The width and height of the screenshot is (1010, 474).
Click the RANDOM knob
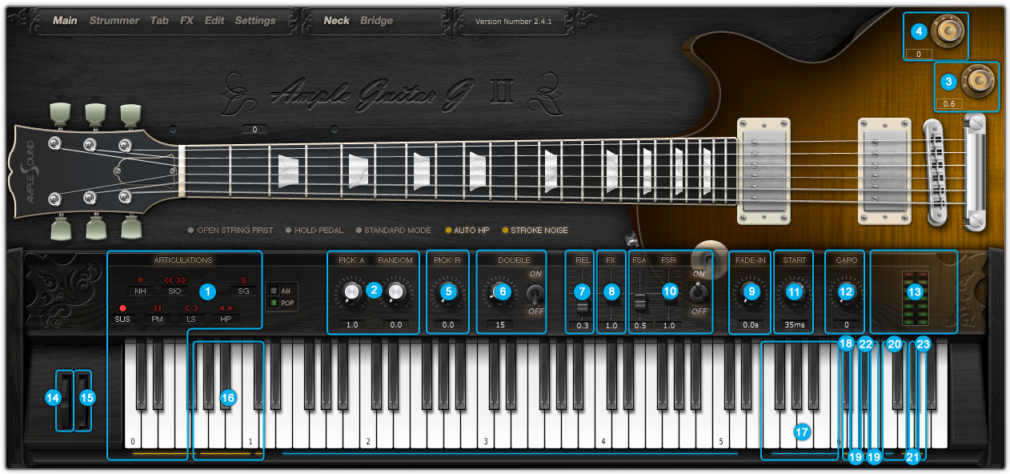coord(395,294)
